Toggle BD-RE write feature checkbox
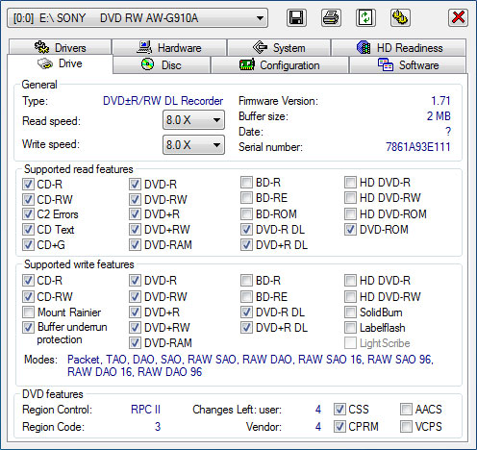Screen dimensions: 477x450 click(x=246, y=296)
